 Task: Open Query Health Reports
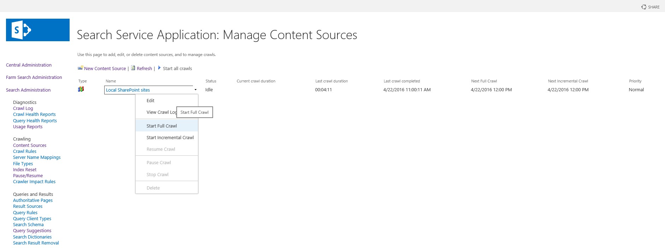coord(35,121)
